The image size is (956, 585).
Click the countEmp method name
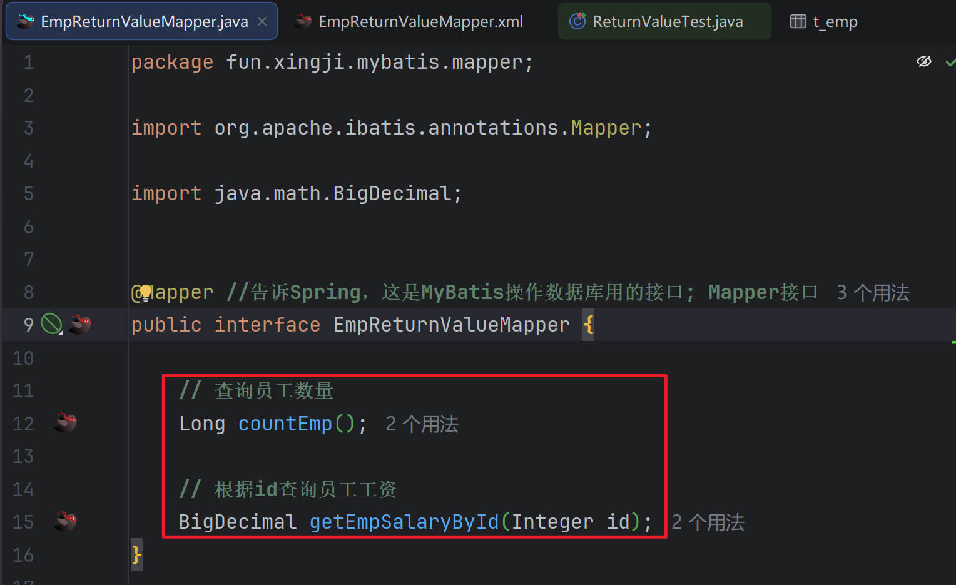click(x=285, y=424)
